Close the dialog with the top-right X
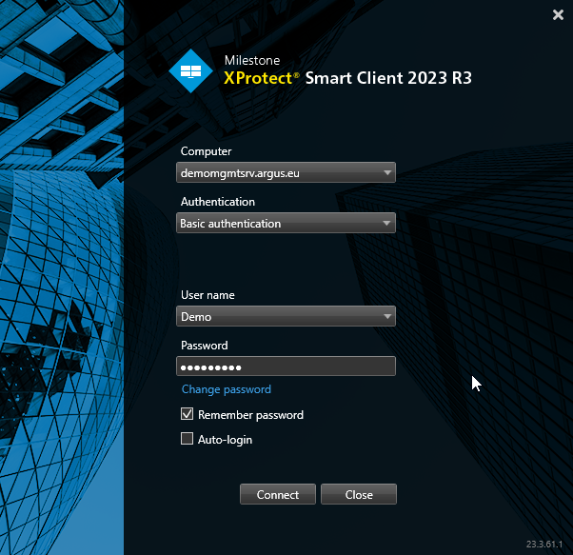The height and width of the screenshot is (555, 573). tap(558, 14)
